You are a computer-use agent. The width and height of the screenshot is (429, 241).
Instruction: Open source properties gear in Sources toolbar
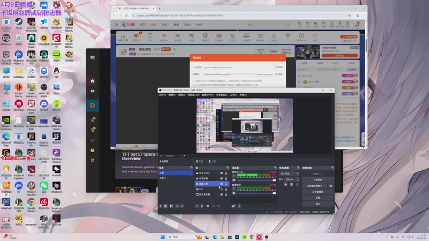click(x=208, y=206)
